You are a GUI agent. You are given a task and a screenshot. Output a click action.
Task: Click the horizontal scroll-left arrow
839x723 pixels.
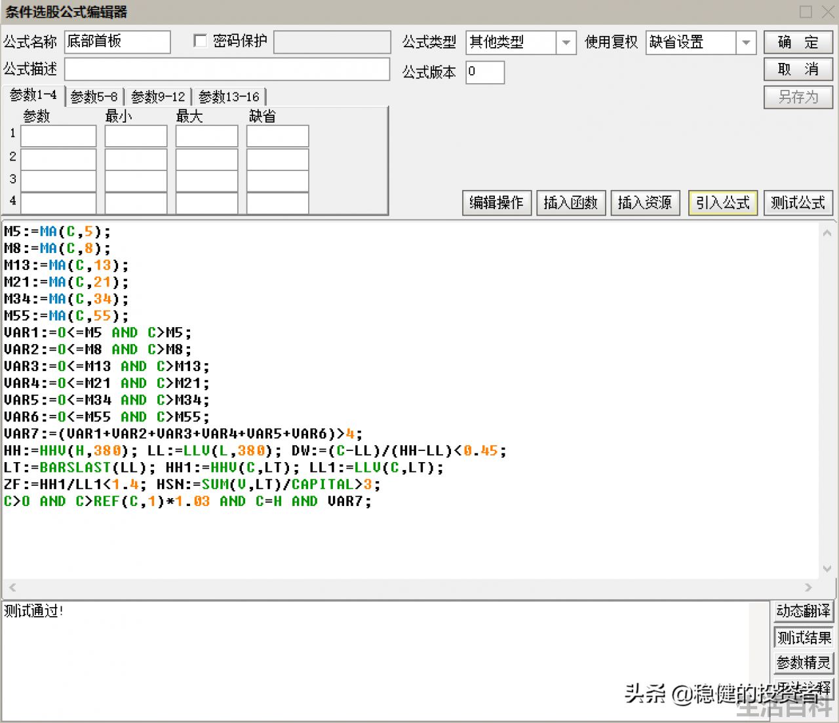[x=12, y=587]
